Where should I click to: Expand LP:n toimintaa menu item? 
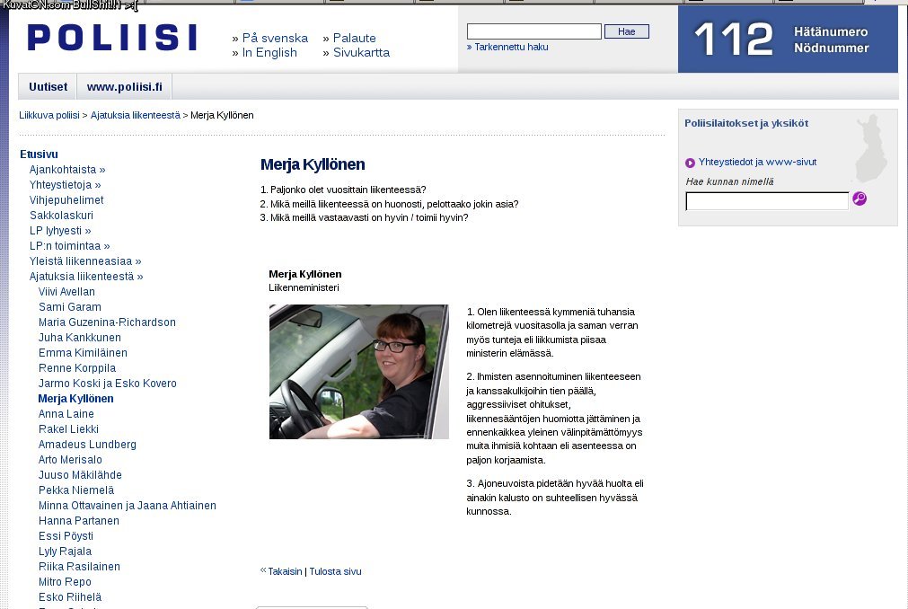[x=69, y=246]
